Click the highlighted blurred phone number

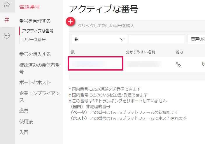point(95,64)
